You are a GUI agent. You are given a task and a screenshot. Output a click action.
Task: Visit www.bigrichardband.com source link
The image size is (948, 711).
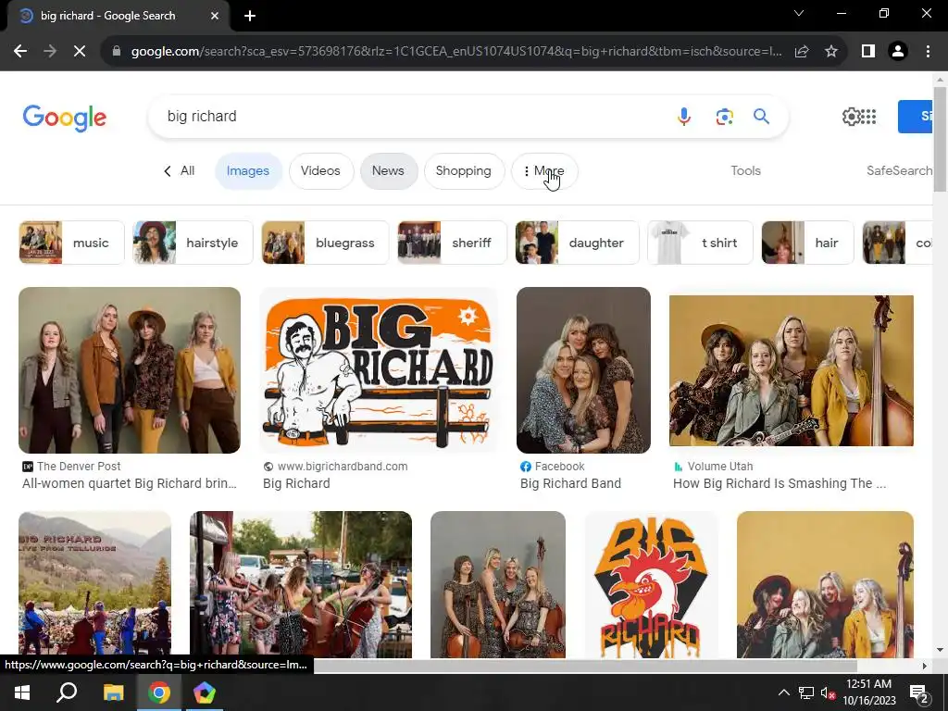343,467
